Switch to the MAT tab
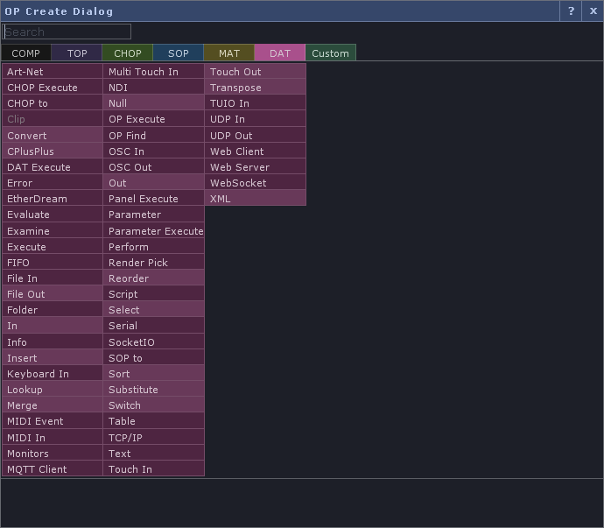The image size is (604, 528). tap(229, 53)
